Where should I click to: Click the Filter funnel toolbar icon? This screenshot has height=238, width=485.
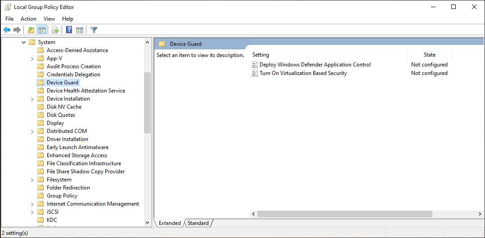coord(94,30)
